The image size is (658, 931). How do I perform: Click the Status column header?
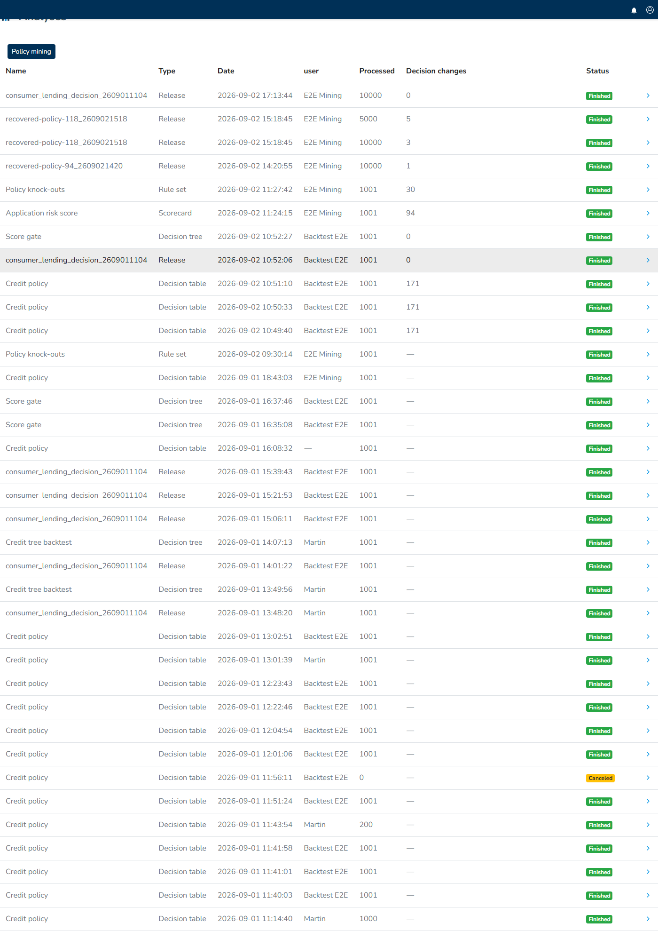[x=597, y=71]
